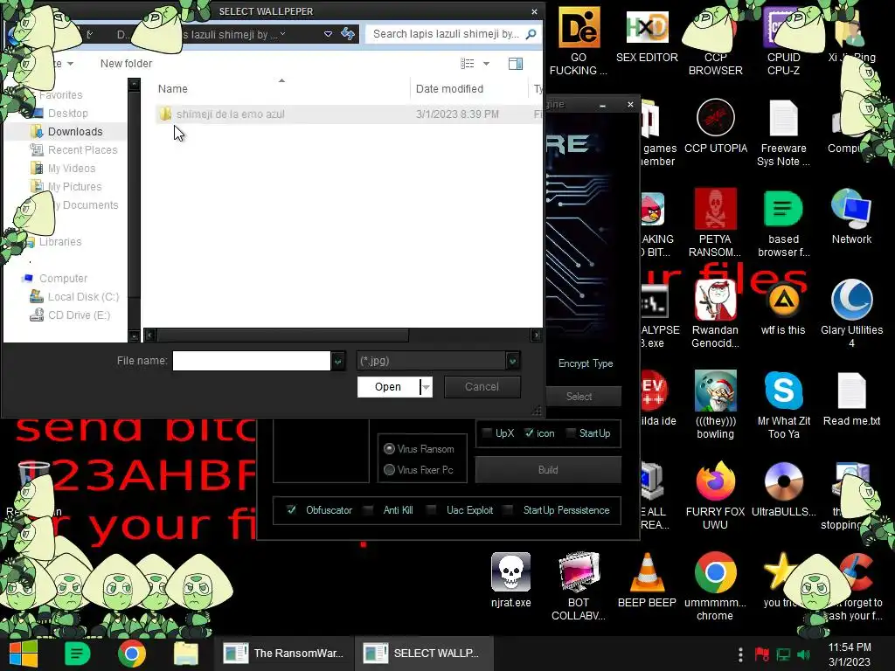Image resolution: width=895 pixels, height=671 pixels.
Task: Click the Build button
Action: tap(548, 469)
